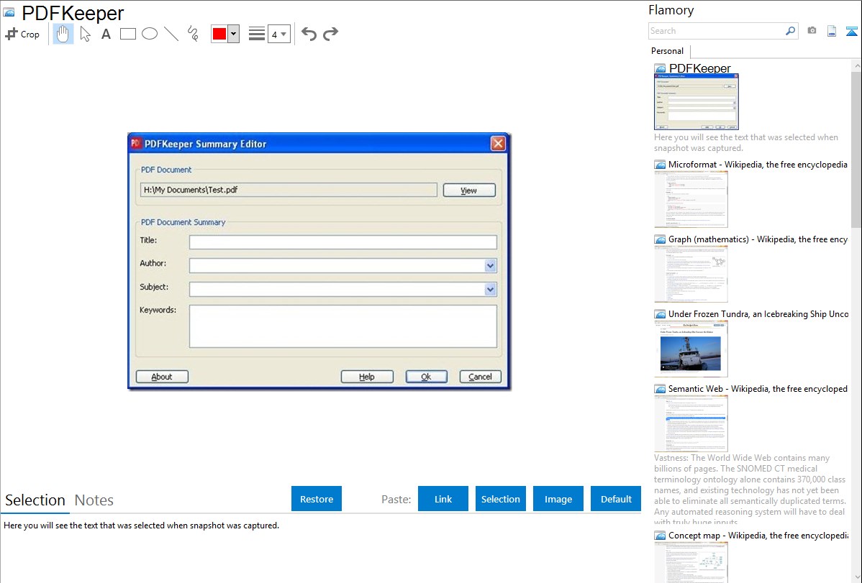
Task: Pick the freehand drawing tool
Action: pos(193,34)
